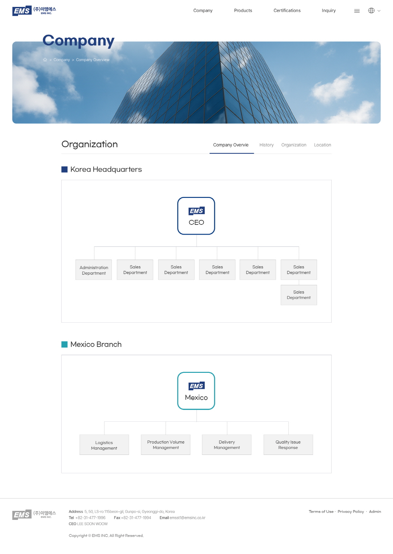Switch to the Location tab
Viewport: 393px width, 554px height.
click(322, 145)
